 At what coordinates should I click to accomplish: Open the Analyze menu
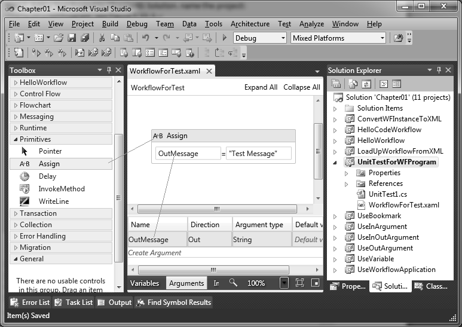pos(312,24)
